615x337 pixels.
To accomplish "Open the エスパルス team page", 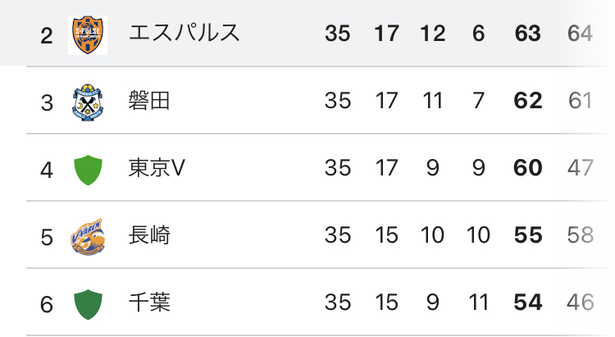I will pos(184,33).
